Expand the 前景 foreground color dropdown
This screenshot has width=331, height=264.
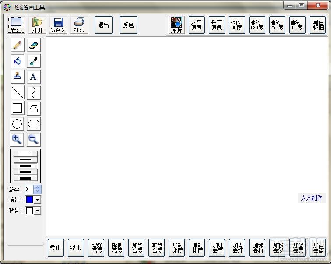[37, 200]
